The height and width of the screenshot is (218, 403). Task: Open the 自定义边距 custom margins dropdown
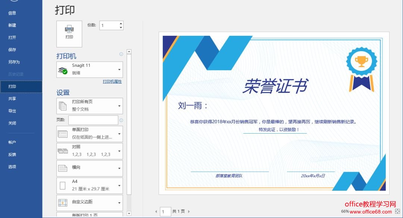pos(90,203)
